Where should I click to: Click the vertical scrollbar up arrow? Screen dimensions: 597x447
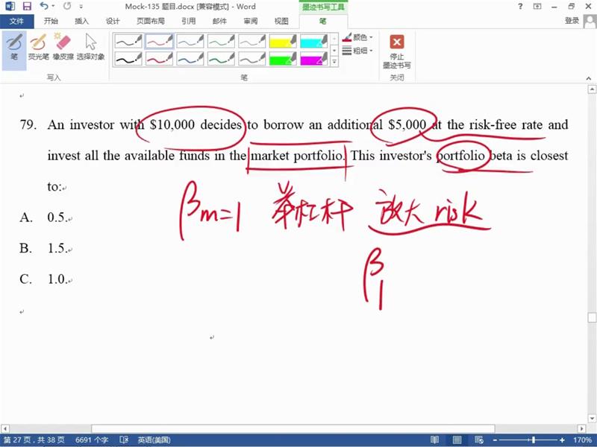[x=592, y=89]
